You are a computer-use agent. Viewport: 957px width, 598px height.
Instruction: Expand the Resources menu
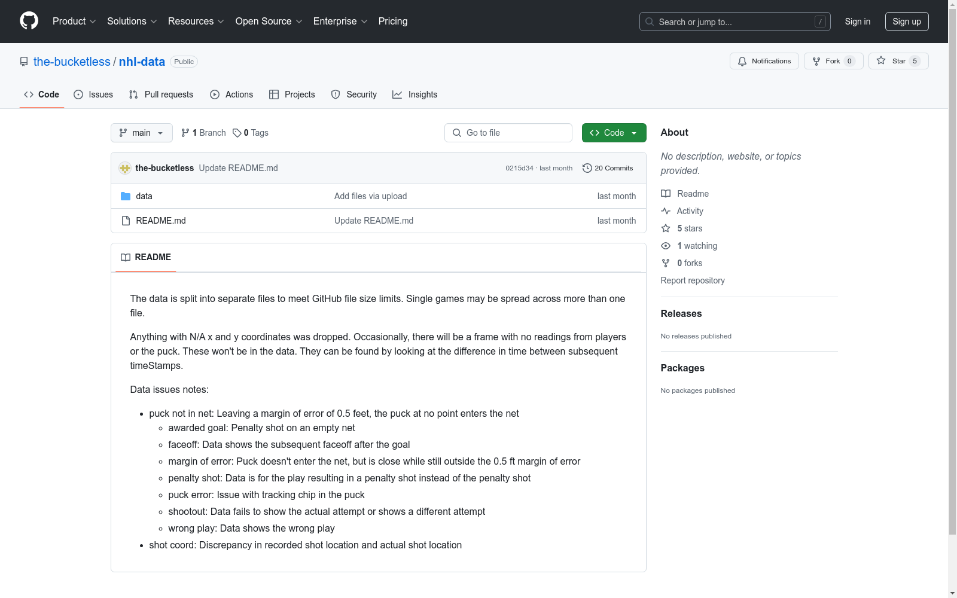[x=196, y=21]
